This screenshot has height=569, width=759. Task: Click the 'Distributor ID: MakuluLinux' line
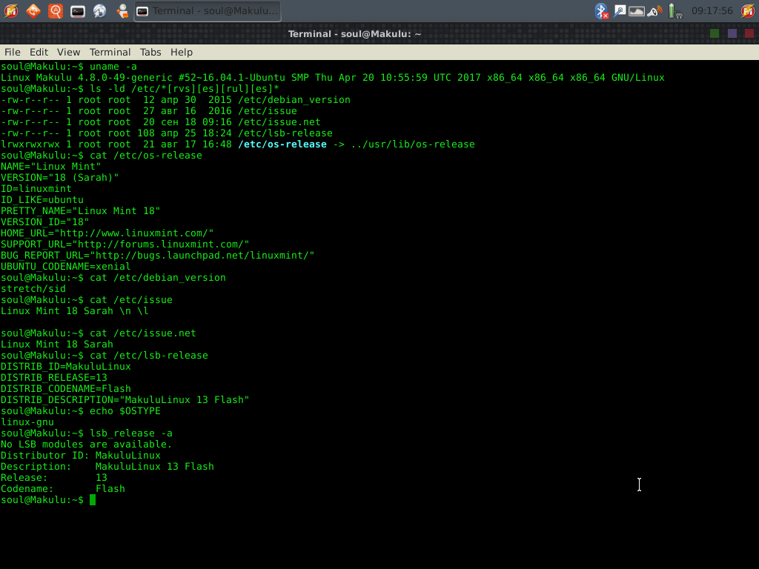(80, 456)
